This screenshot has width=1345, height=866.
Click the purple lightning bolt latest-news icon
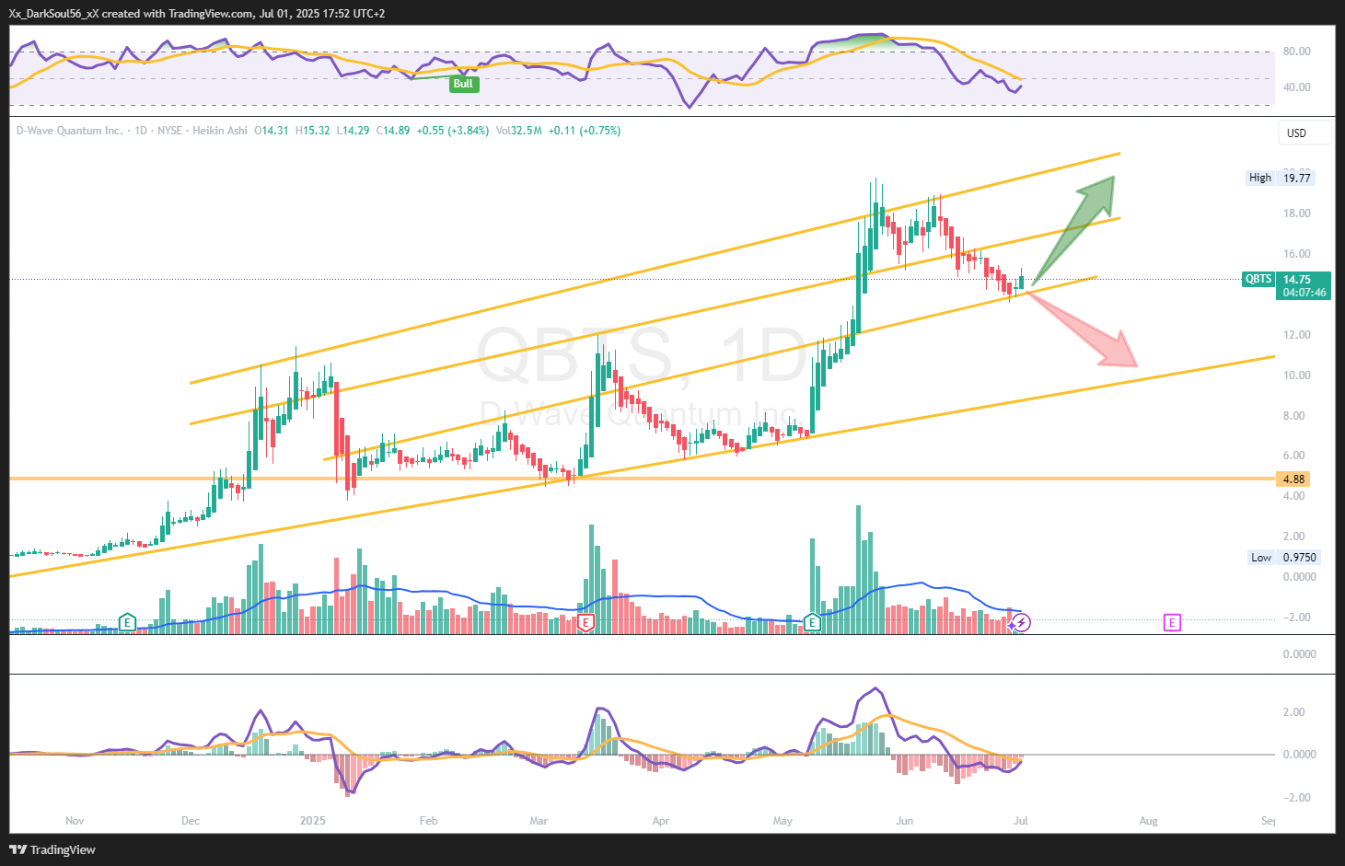[1021, 623]
